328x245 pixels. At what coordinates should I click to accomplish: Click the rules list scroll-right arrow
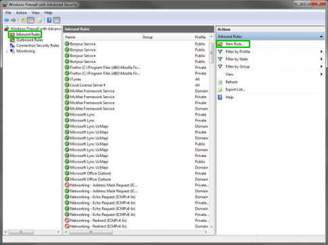coord(206,232)
